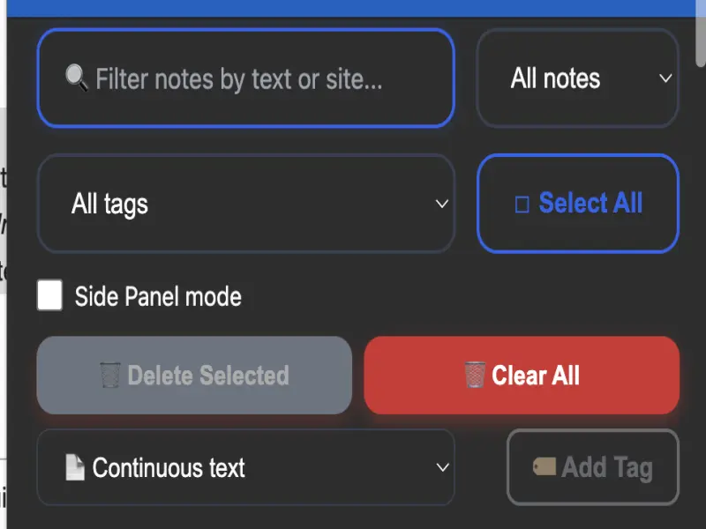Screen dimensions: 706x529
Task: Click the tag icon beside Add Tag
Action: click(x=545, y=466)
